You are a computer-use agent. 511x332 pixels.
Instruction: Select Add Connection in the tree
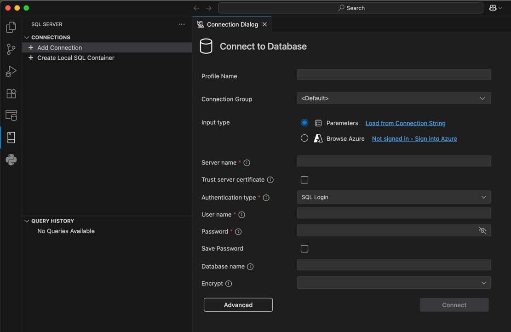click(x=107, y=47)
